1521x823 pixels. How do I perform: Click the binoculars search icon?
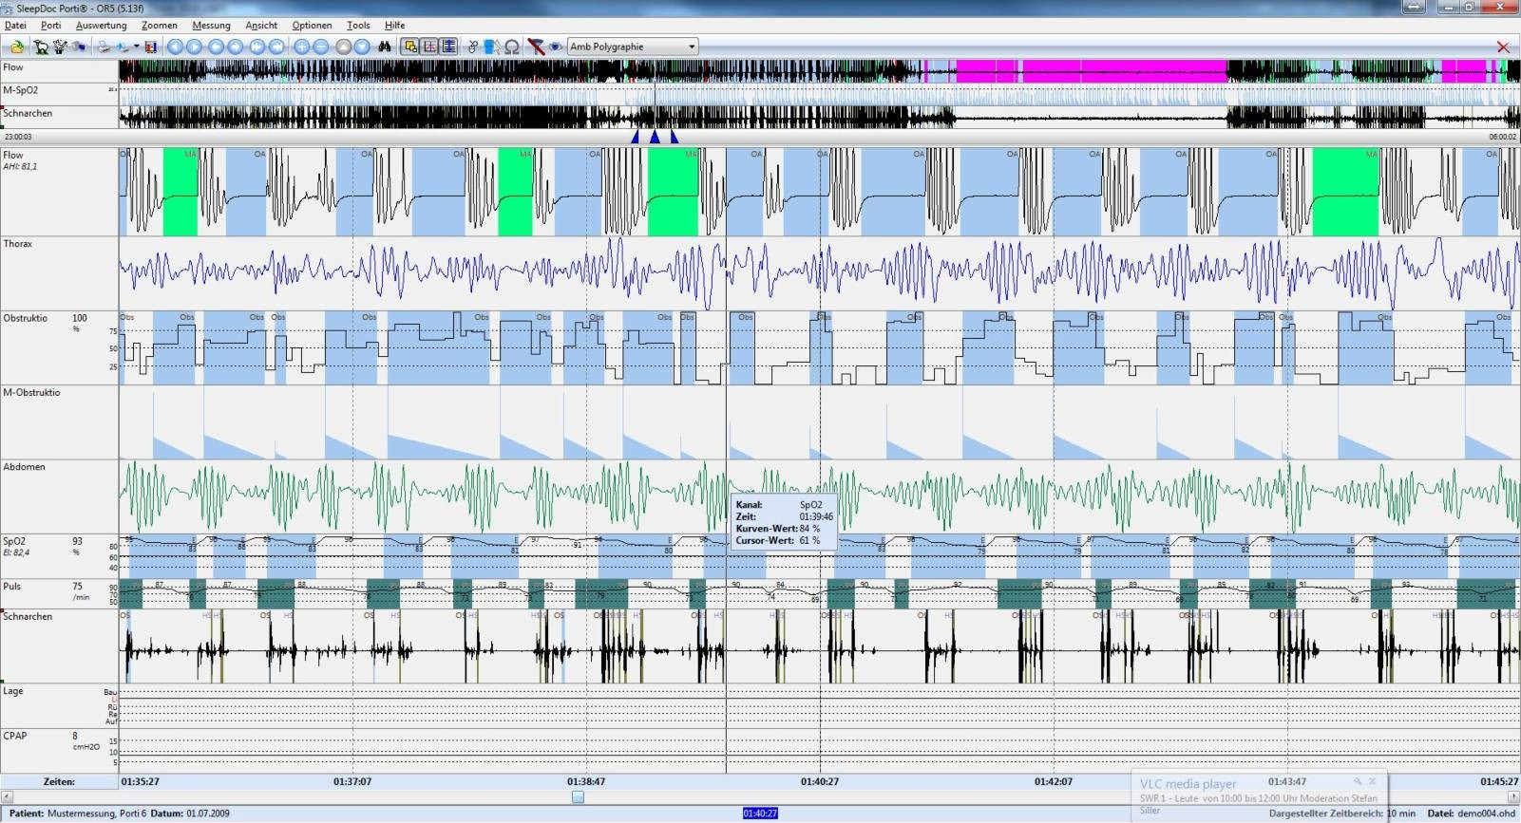coord(384,47)
